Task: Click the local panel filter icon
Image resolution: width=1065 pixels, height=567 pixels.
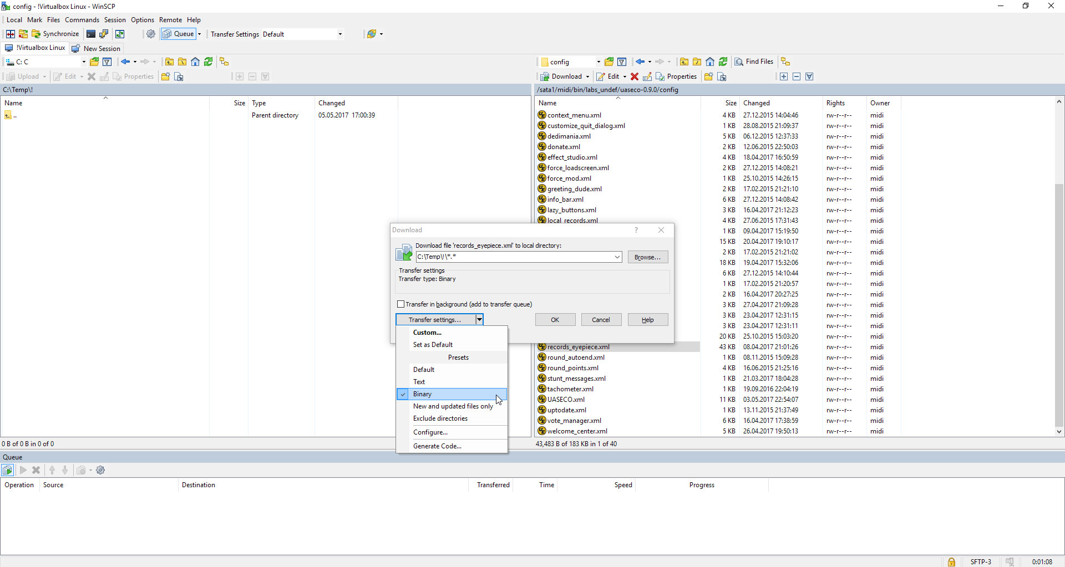Action: [107, 62]
